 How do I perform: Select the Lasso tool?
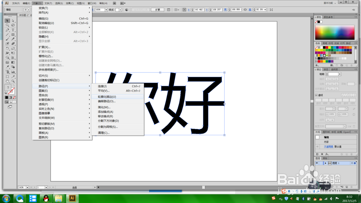tap(13, 25)
